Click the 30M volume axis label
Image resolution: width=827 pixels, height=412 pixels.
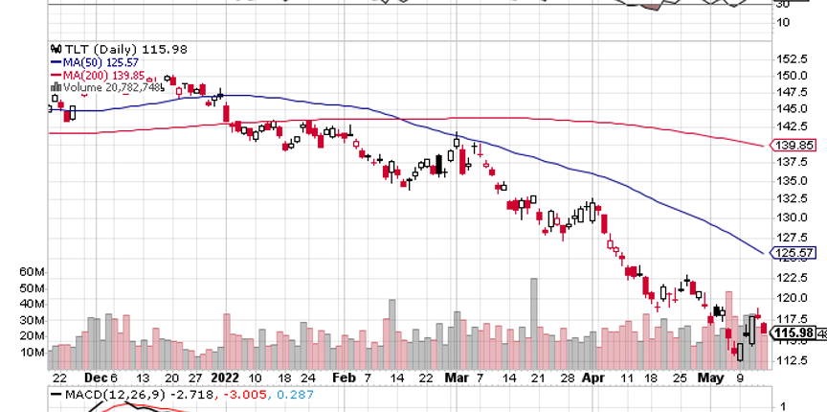33,321
